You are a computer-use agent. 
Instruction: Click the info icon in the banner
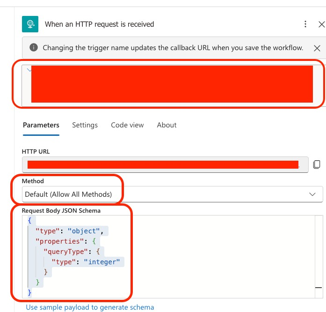click(x=34, y=48)
